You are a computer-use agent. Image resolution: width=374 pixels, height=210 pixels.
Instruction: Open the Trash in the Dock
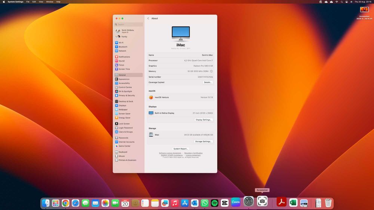click(328, 203)
